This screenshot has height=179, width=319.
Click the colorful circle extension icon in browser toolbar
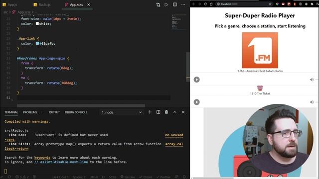coord(277,4)
